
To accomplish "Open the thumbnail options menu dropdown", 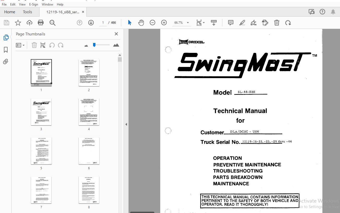I will pyautogui.click(x=20, y=45).
